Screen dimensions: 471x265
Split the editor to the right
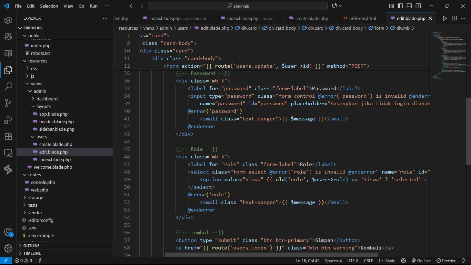click(x=454, y=18)
